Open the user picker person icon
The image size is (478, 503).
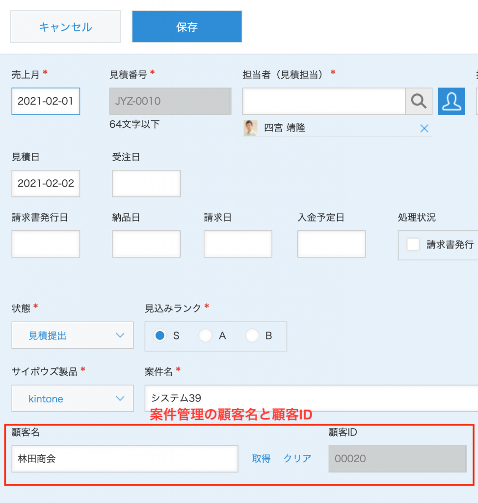(451, 101)
